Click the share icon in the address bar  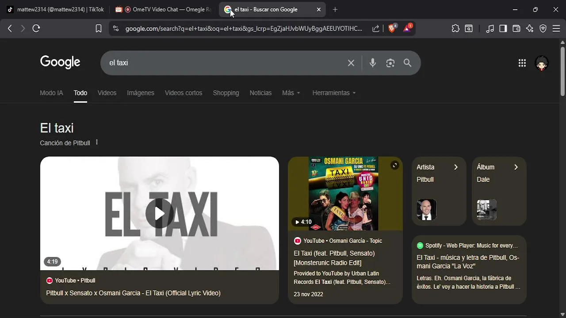(375, 28)
